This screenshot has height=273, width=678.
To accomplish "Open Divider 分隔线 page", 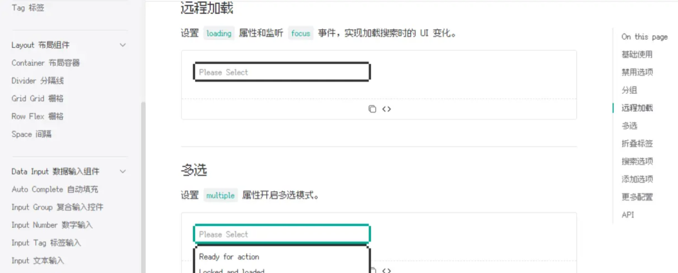I will click(38, 81).
